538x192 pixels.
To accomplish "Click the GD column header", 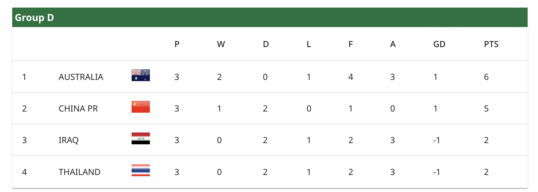I will click(439, 44).
